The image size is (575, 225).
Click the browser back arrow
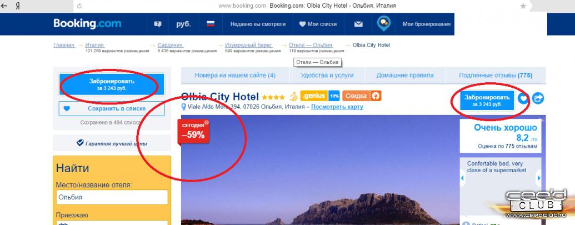coord(4,6)
